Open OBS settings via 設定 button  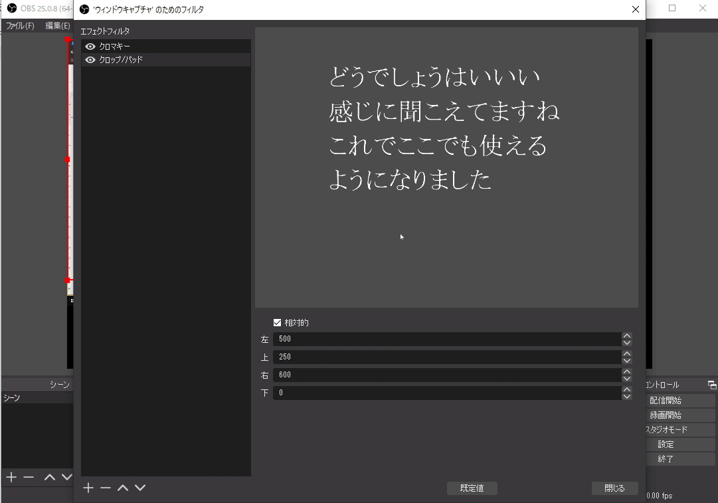680,444
